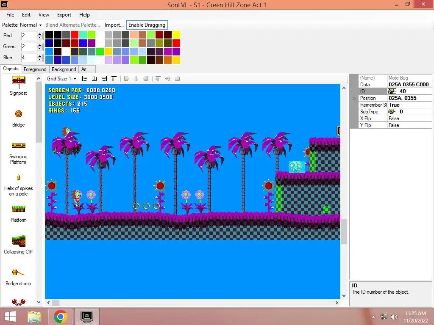Click the Data value 025A 0355 C000

[x=409, y=85]
